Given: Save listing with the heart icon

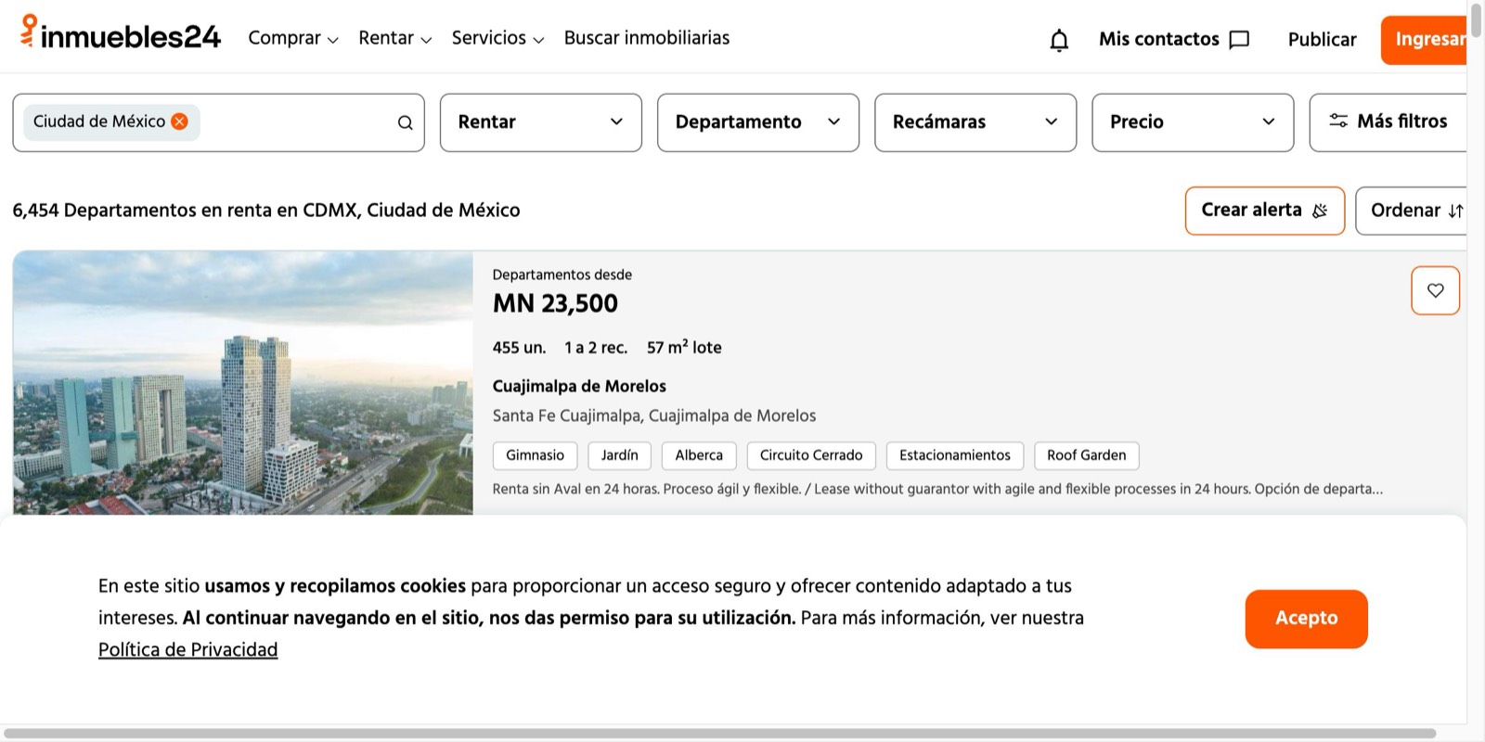Looking at the screenshot, I should tap(1435, 290).
